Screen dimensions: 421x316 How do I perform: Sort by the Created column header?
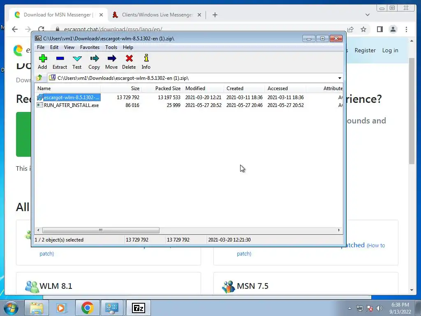pos(244,88)
